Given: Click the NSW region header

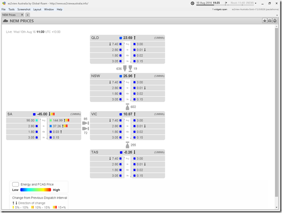Looking at the screenshot, I should click(x=127, y=76).
